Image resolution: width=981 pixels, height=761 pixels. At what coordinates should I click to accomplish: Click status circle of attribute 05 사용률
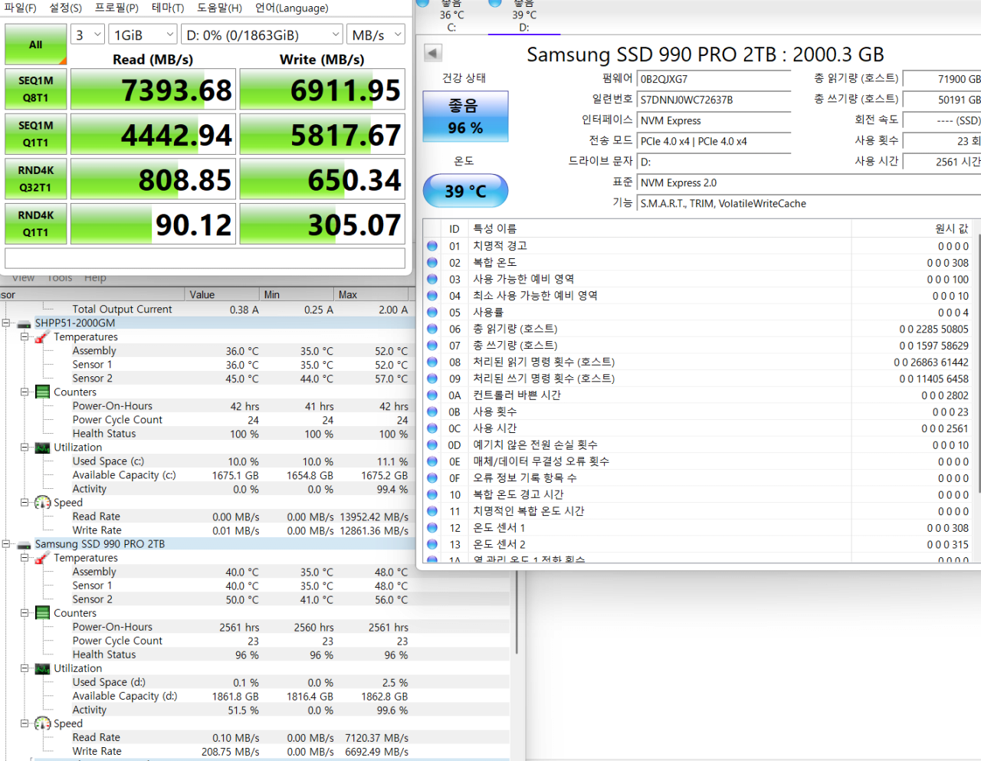pyautogui.click(x=432, y=313)
